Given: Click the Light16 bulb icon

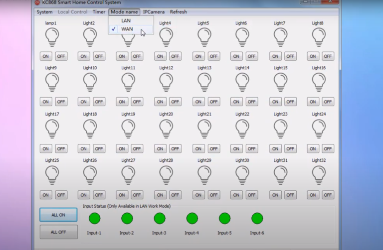Looking at the screenshot, I should (x=319, y=82).
